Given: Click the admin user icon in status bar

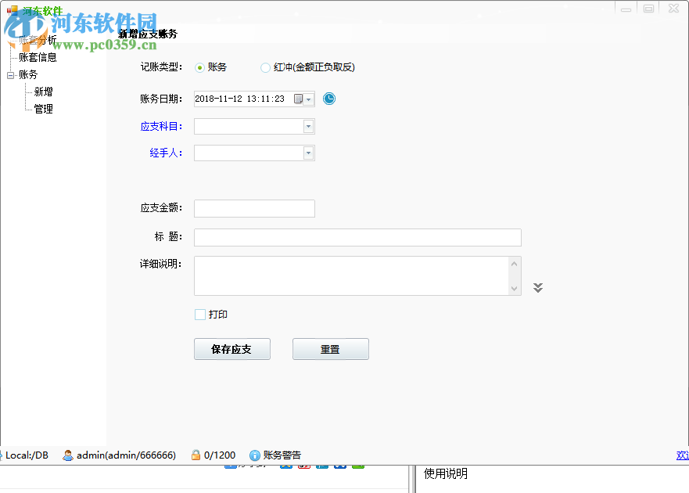Looking at the screenshot, I should (69, 455).
